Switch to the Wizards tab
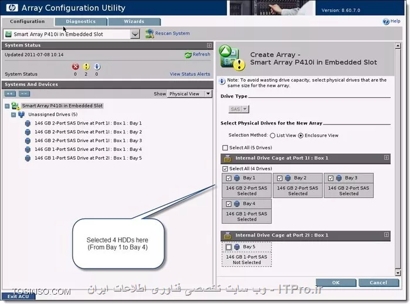 click(x=134, y=22)
